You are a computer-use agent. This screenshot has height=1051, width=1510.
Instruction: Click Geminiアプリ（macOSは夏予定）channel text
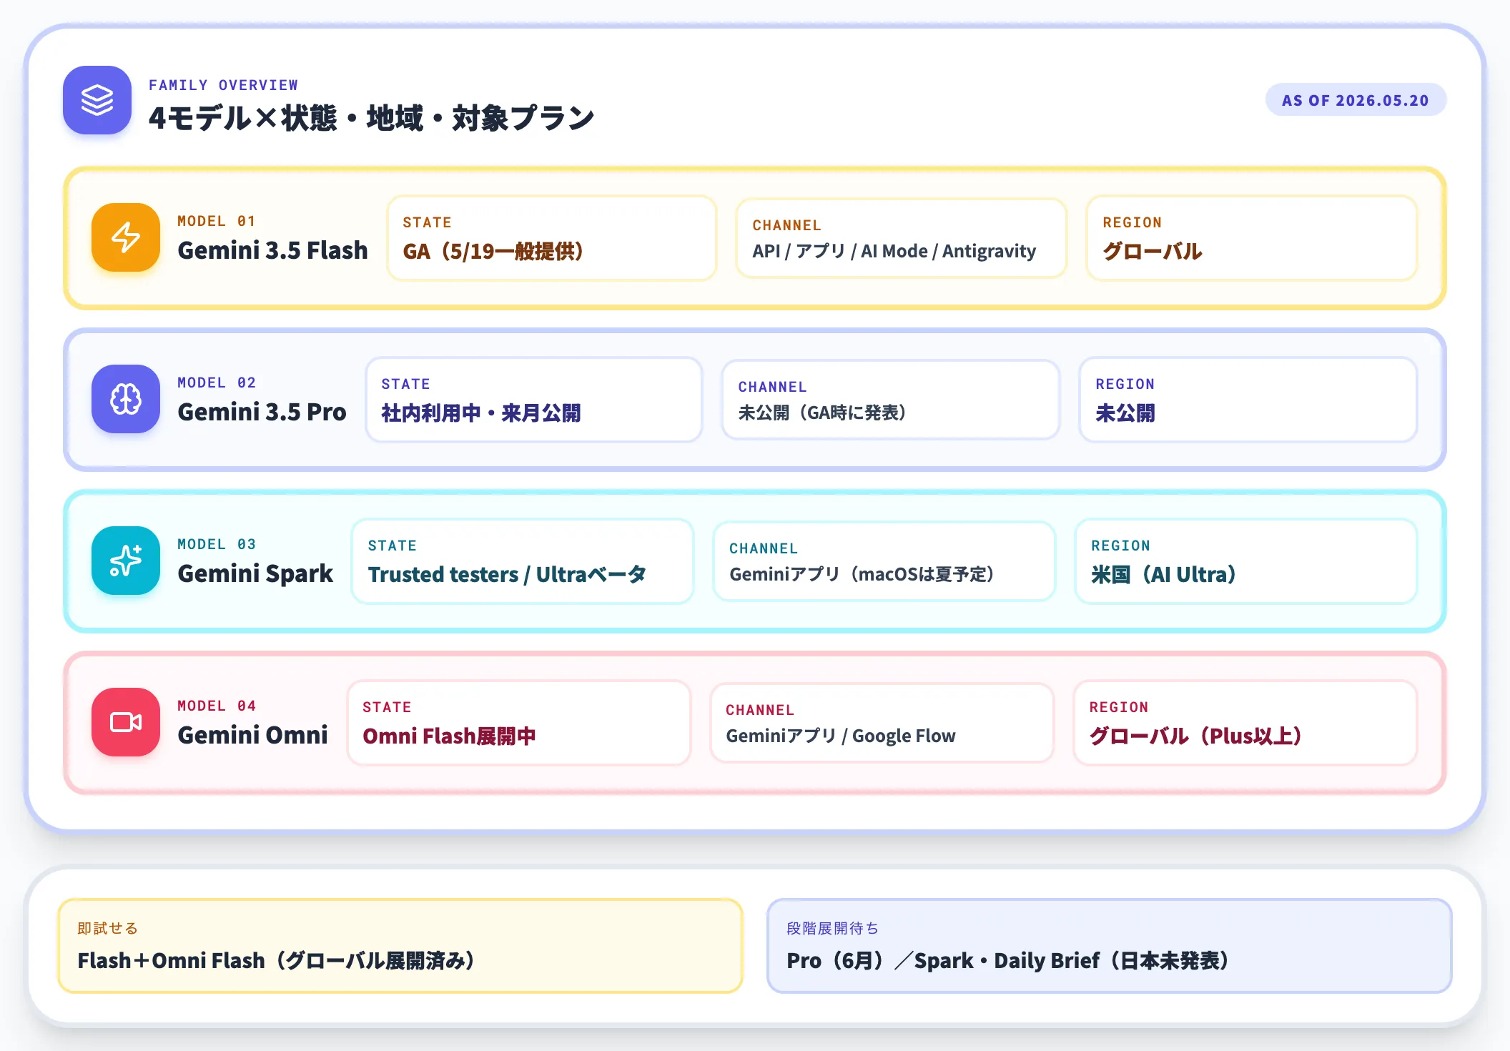[862, 574]
